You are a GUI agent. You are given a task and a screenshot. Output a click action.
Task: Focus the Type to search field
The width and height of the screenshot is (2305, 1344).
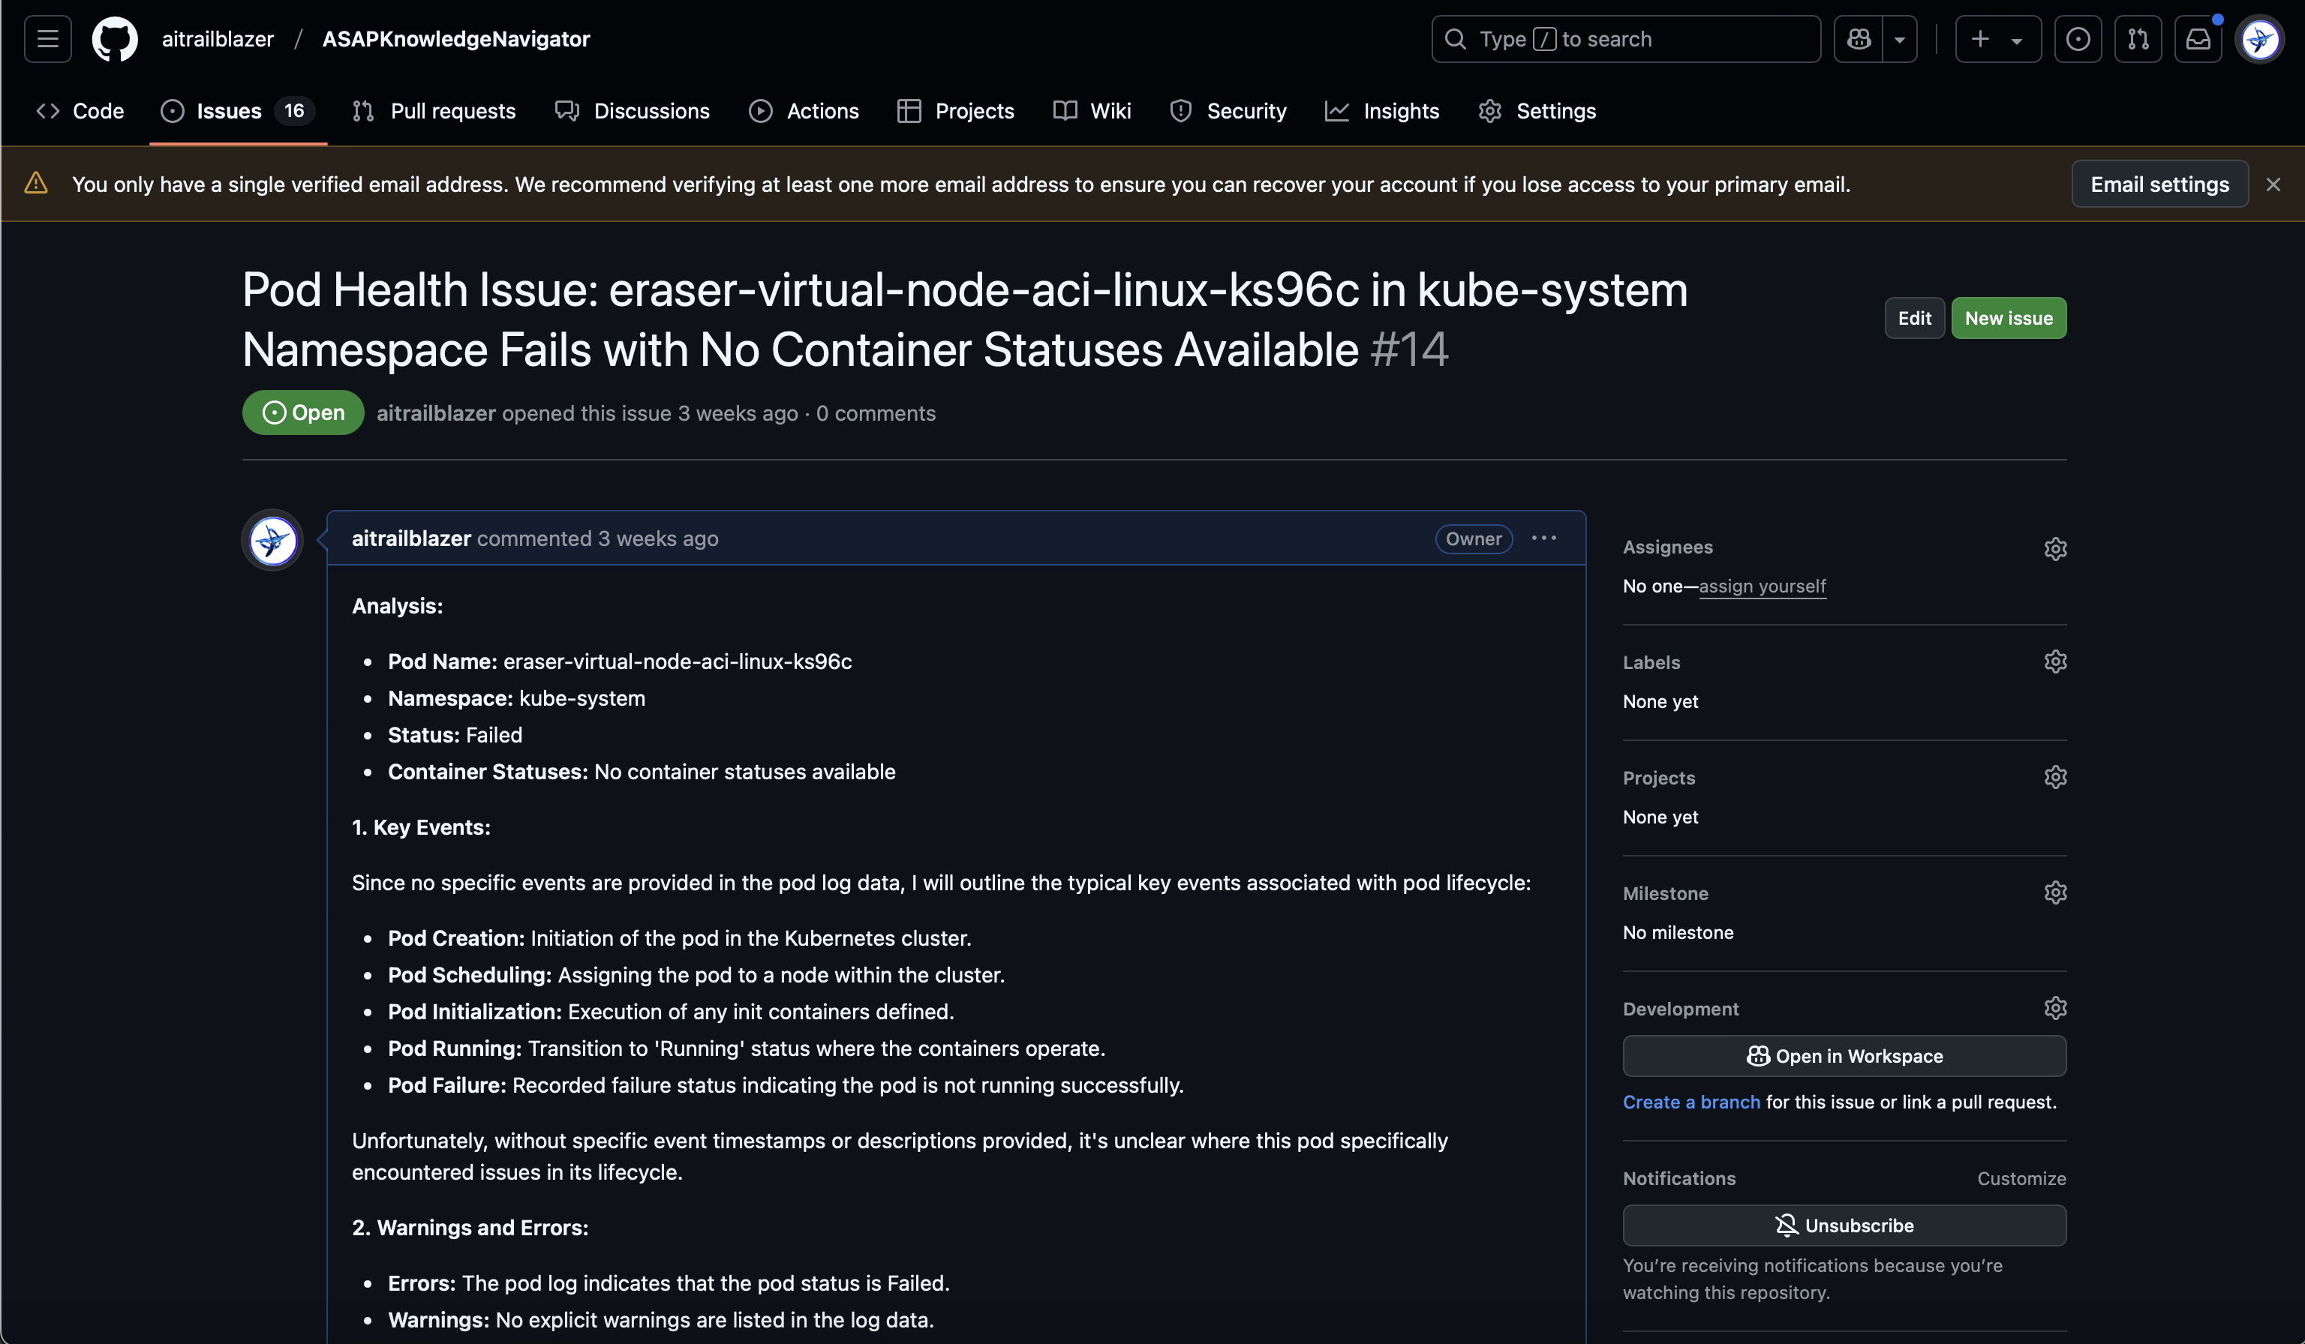tap(1625, 38)
